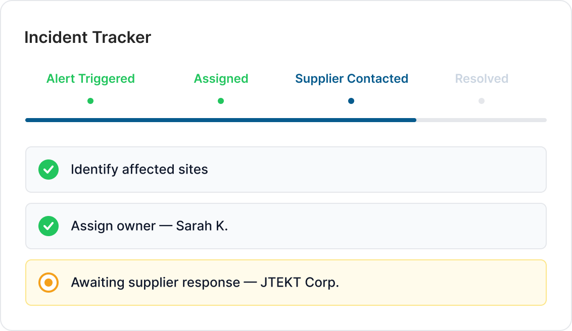Select the 'Alert Triggered' stage label

pos(90,79)
